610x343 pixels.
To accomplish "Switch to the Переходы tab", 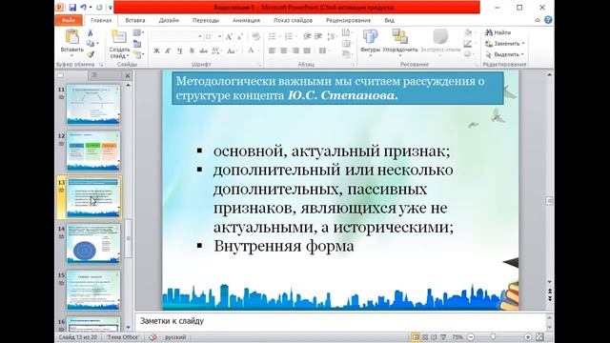I will pos(206,20).
